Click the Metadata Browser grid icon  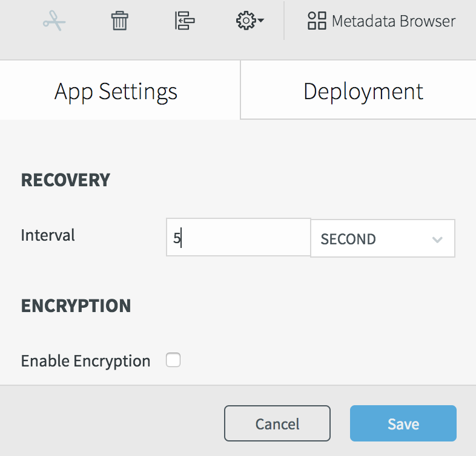[317, 21]
